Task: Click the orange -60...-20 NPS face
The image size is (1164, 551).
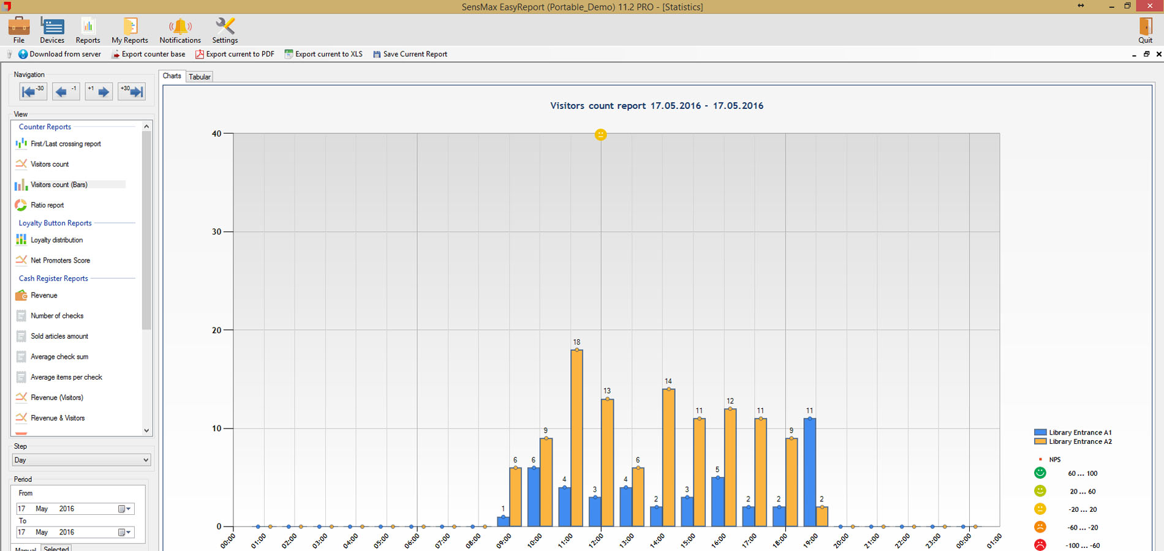Action: point(1040,527)
